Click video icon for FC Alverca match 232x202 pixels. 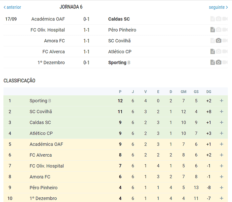225,51
